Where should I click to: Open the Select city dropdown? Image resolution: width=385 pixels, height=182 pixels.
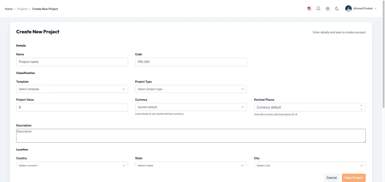310,165
